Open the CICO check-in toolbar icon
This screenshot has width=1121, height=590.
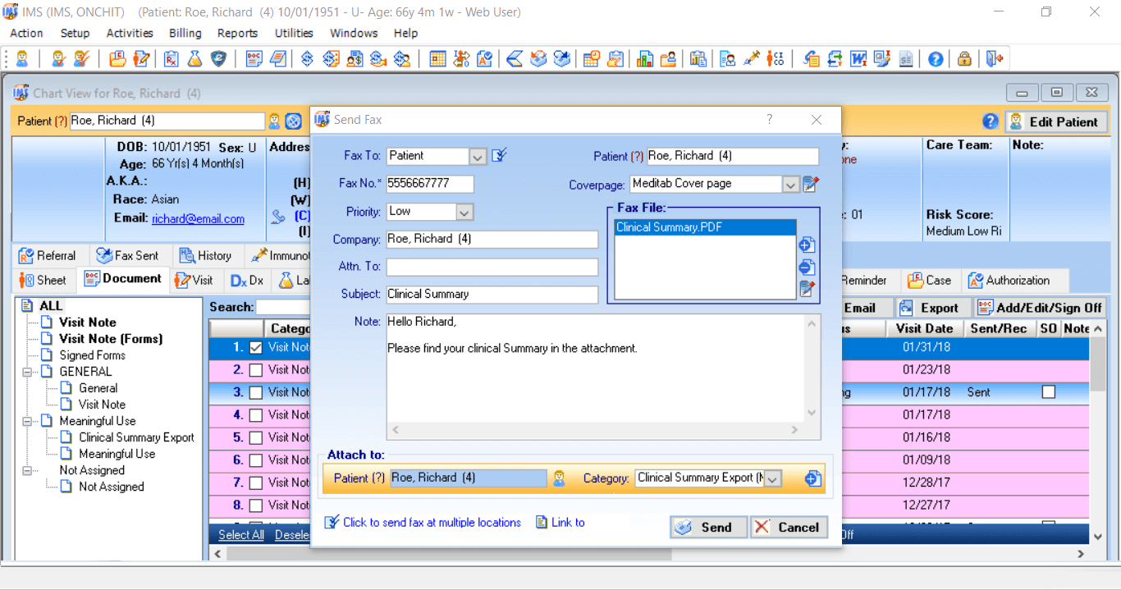pyautogui.click(x=776, y=59)
